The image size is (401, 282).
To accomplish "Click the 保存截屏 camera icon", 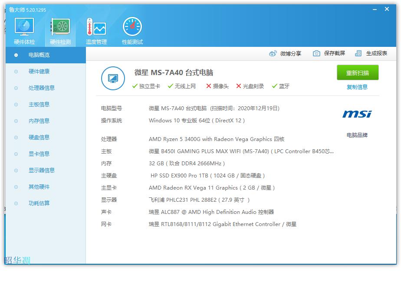I will (316, 52).
